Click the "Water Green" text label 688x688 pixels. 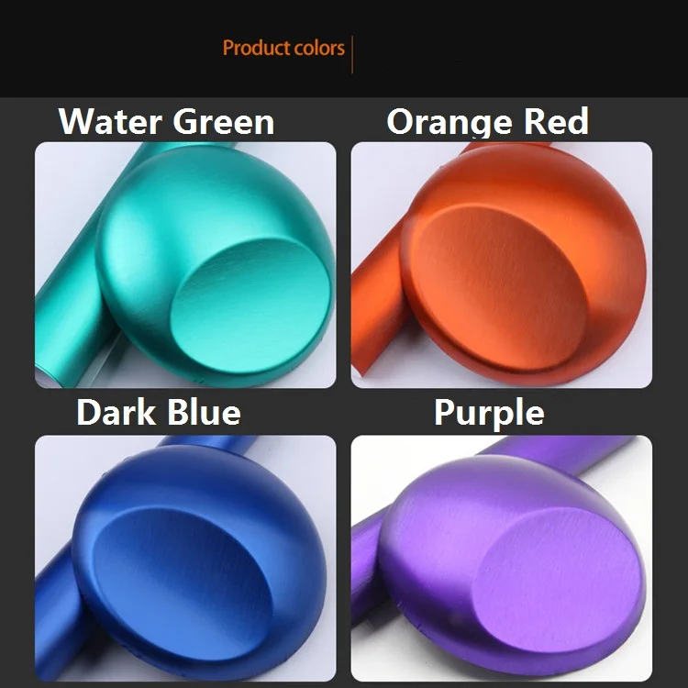pos(166,121)
